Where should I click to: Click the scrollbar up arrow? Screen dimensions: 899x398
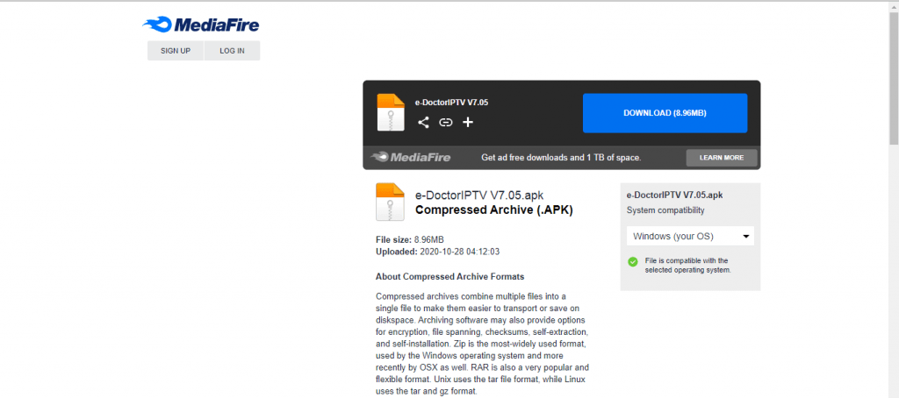pos(894,7)
